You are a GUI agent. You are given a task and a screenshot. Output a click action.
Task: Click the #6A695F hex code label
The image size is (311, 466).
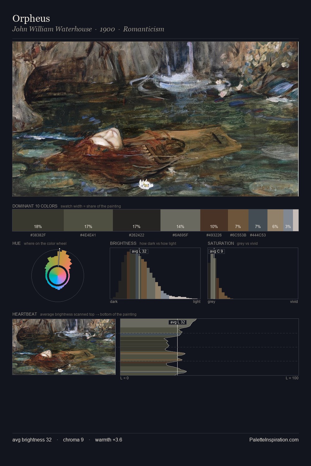pyautogui.click(x=180, y=235)
